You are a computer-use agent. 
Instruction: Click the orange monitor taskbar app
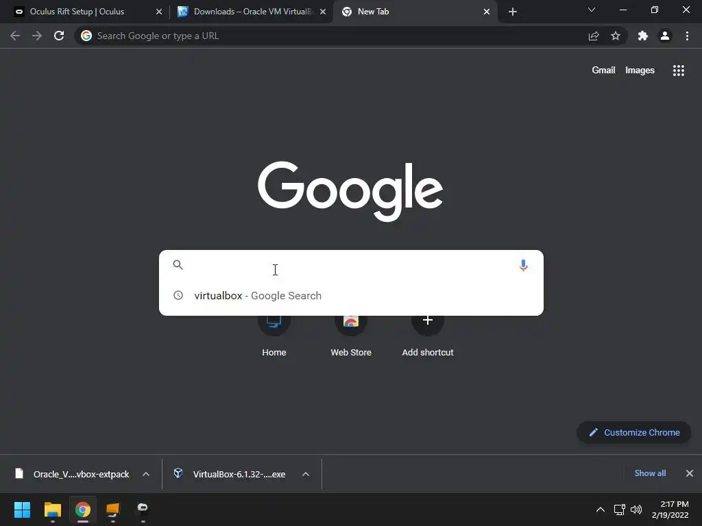(x=113, y=510)
